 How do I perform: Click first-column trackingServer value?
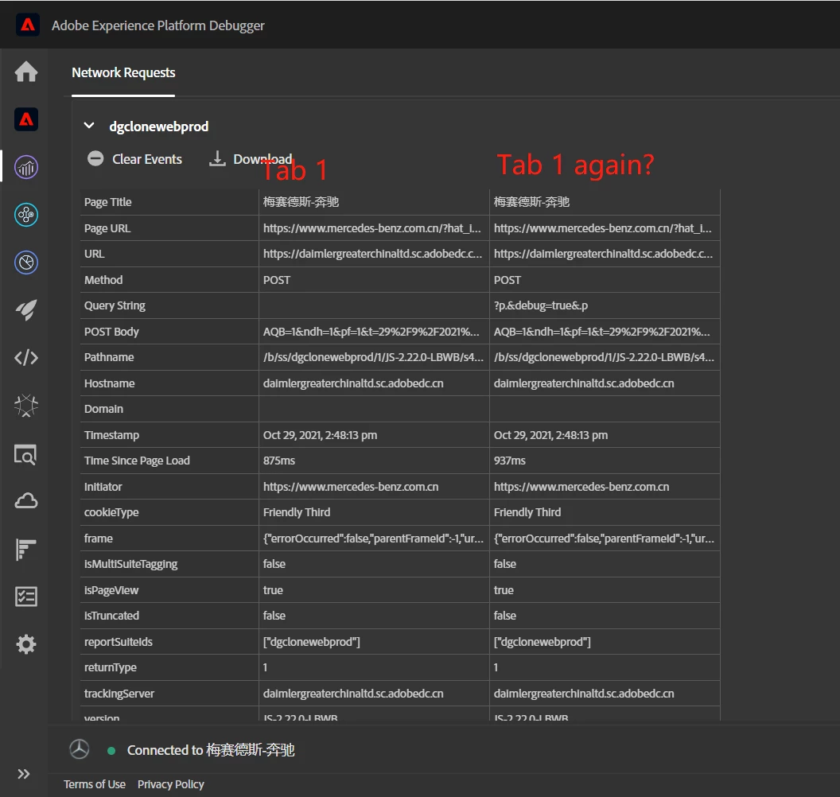pyautogui.click(x=353, y=694)
